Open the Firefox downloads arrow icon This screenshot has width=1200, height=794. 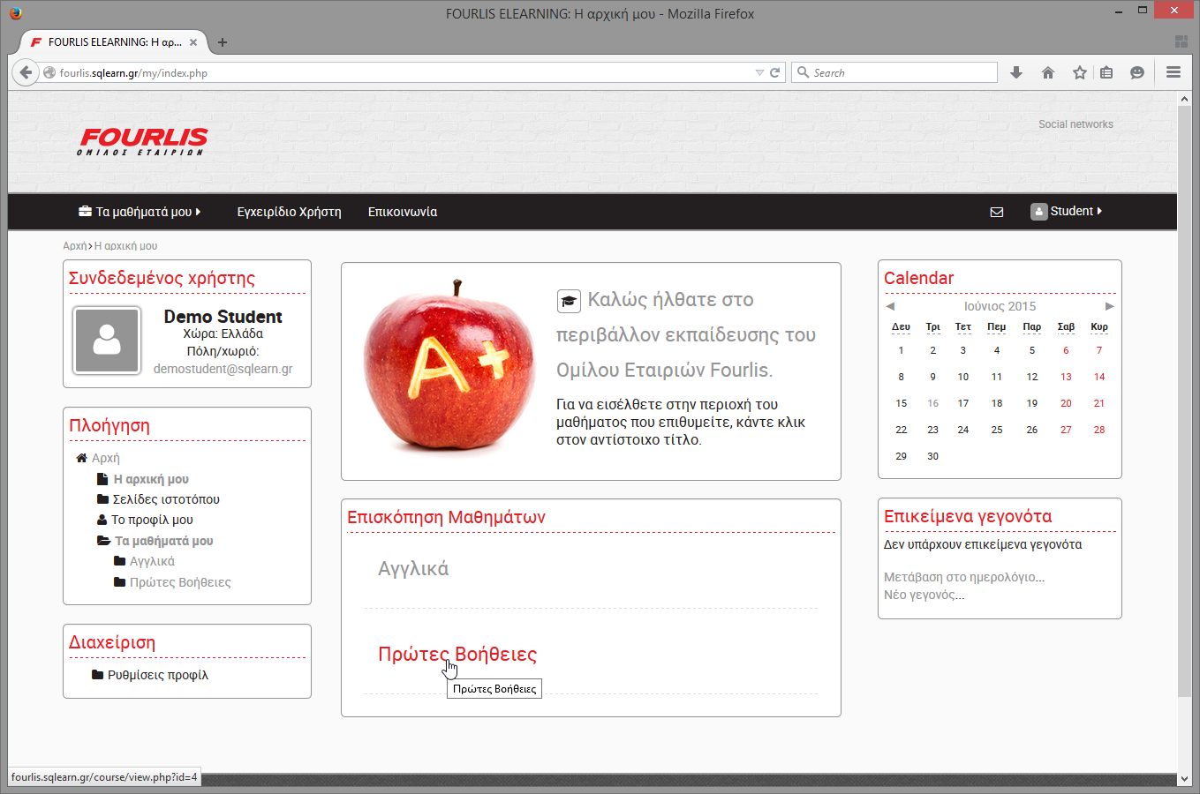(1016, 72)
